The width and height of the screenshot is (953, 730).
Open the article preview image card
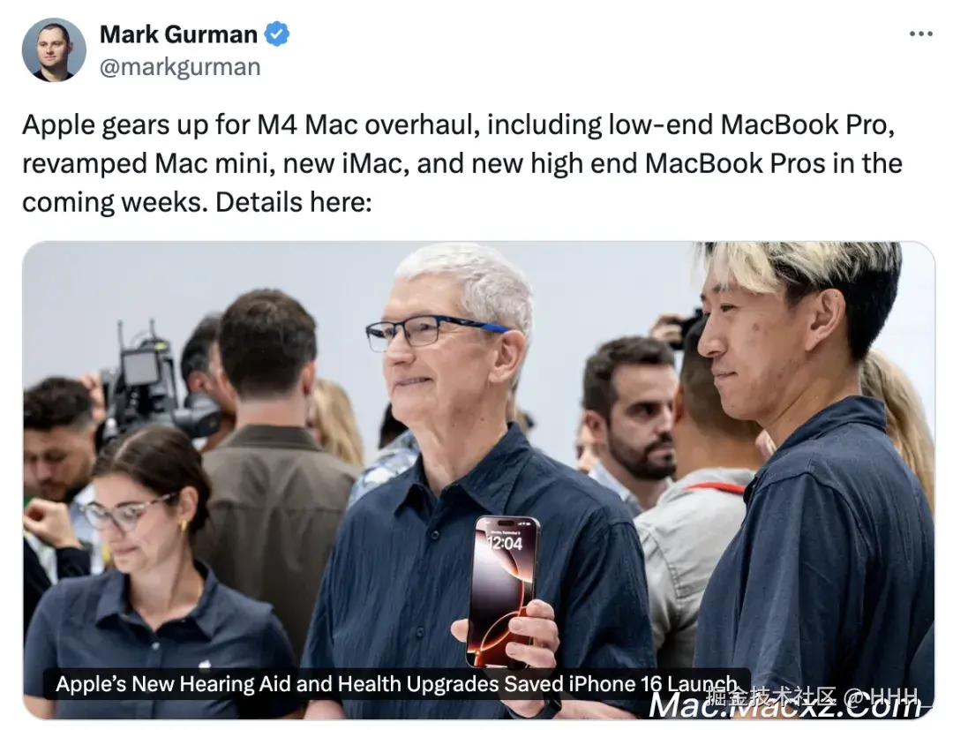tap(478, 480)
